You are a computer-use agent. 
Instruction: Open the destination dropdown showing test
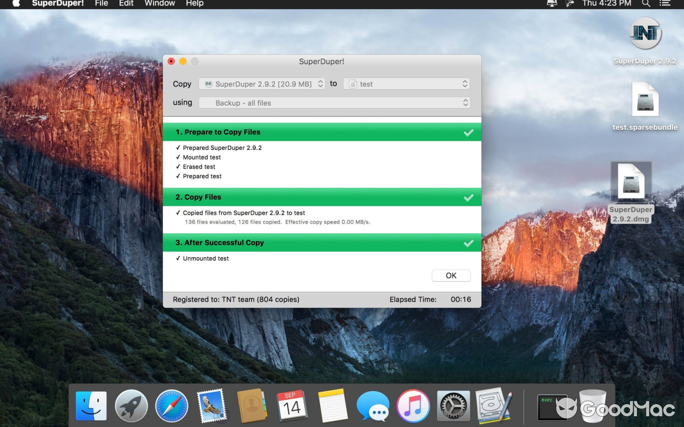(x=406, y=83)
